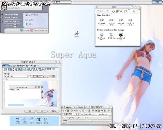Open the CD drive (G:) icon

pyautogui.click(x=111, y=36)
